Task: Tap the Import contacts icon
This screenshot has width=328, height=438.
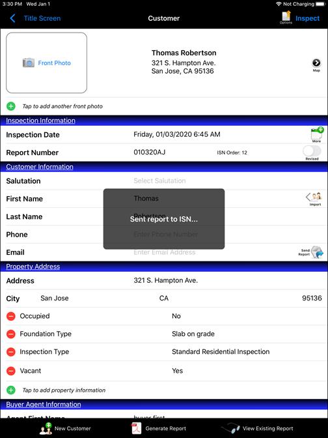Action: [314, 197]
